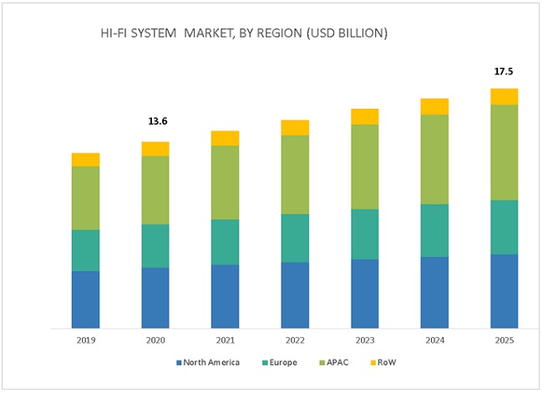This screenshot has width=543, height=393.
Task: Click the 2019 x-axis year label
Action: pos(85,340)
